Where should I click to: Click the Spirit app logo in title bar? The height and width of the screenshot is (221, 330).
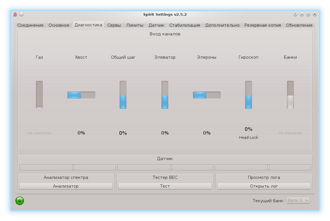click(15, 14)
